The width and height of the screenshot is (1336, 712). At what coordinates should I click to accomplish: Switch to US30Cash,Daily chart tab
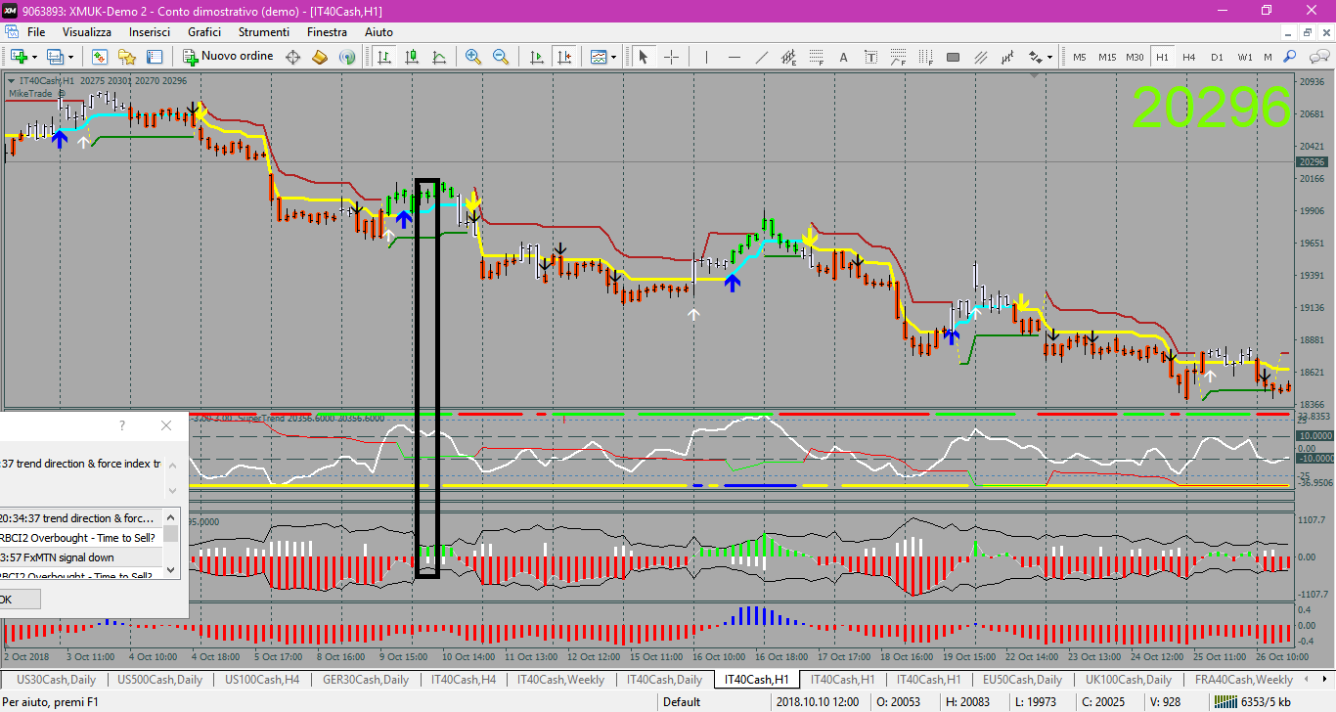click(x=57, y=679)
